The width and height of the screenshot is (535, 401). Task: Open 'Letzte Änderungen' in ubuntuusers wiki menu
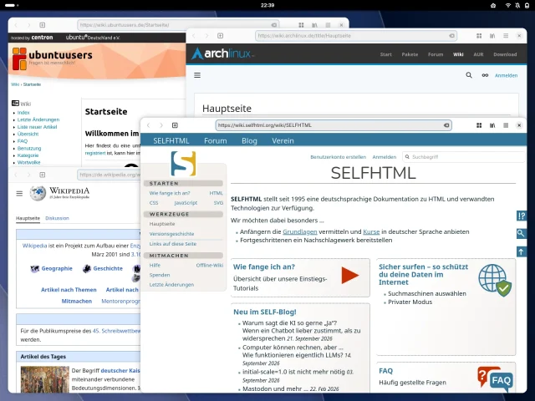pos(38,119)
